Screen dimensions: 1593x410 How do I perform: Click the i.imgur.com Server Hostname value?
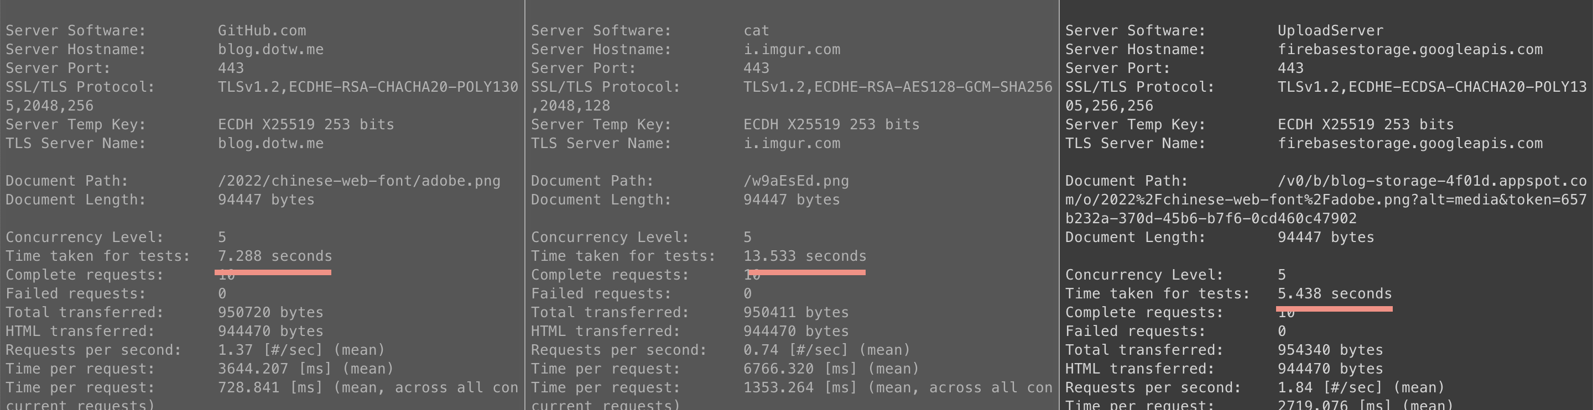(792, 49)
